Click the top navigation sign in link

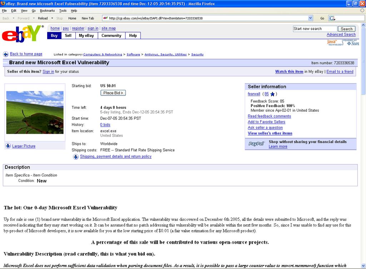93,28
